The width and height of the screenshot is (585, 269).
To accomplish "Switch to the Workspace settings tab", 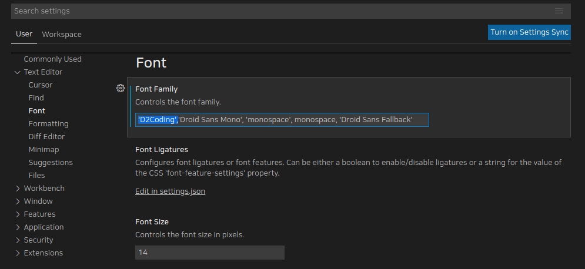I will click(62, 35).
